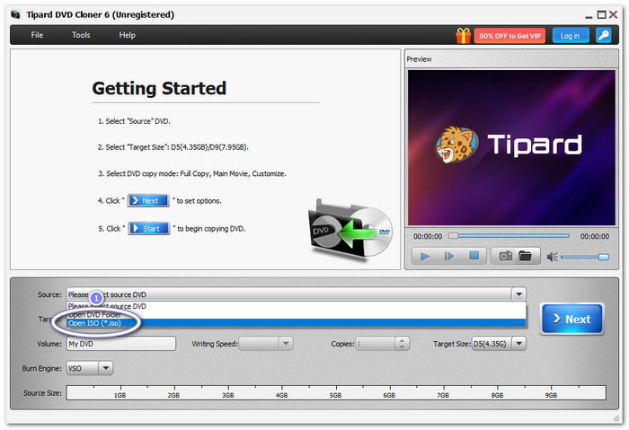Mute audio with the speaker icon
The image size is (629, 430).
[552, 257]
